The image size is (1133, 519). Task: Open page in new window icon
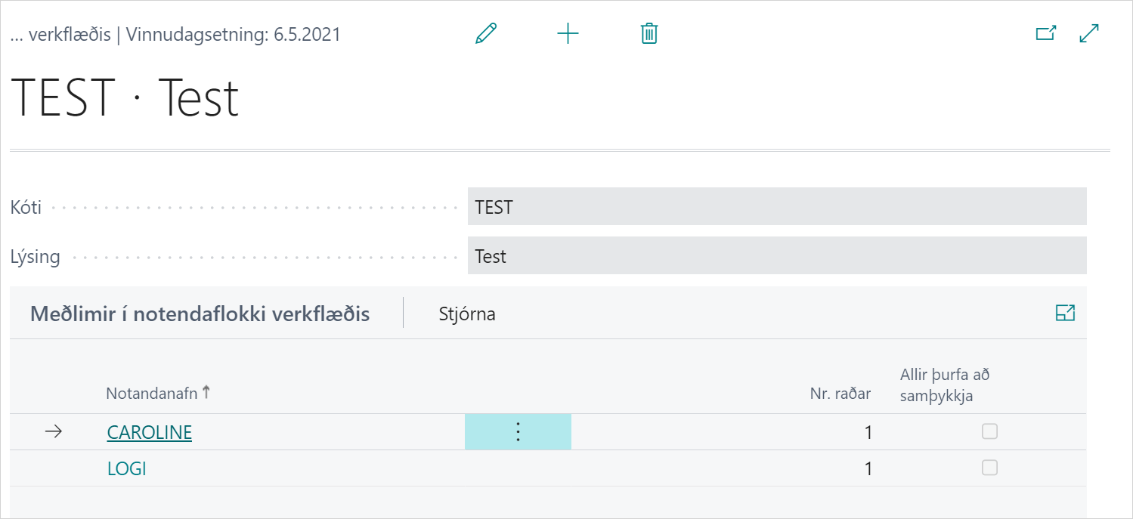(x=1045, y=34)
